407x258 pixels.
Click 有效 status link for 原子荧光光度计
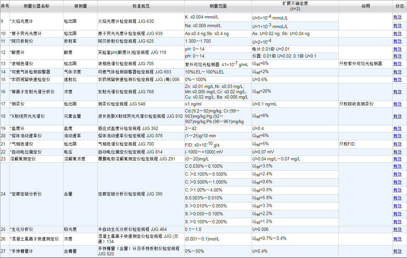[x=397, y=33]
